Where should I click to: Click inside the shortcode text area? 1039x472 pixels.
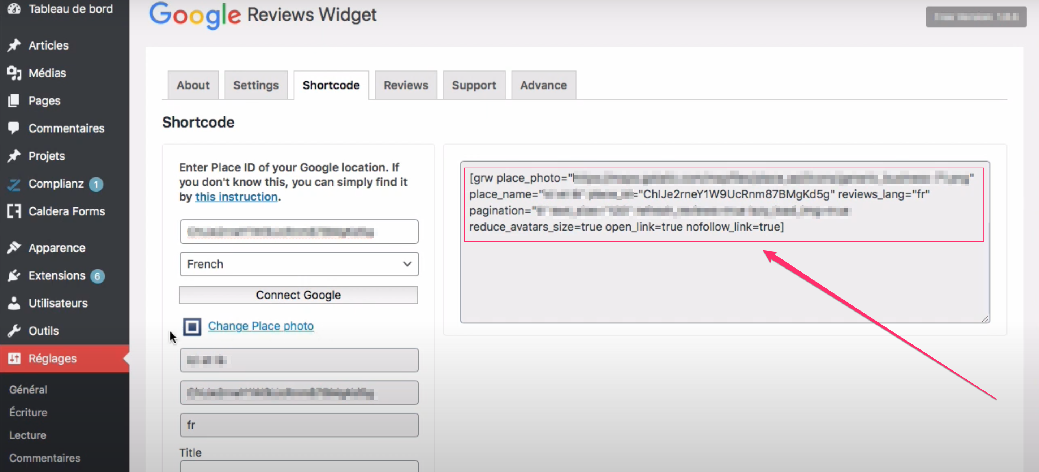[x=724, y=278]
